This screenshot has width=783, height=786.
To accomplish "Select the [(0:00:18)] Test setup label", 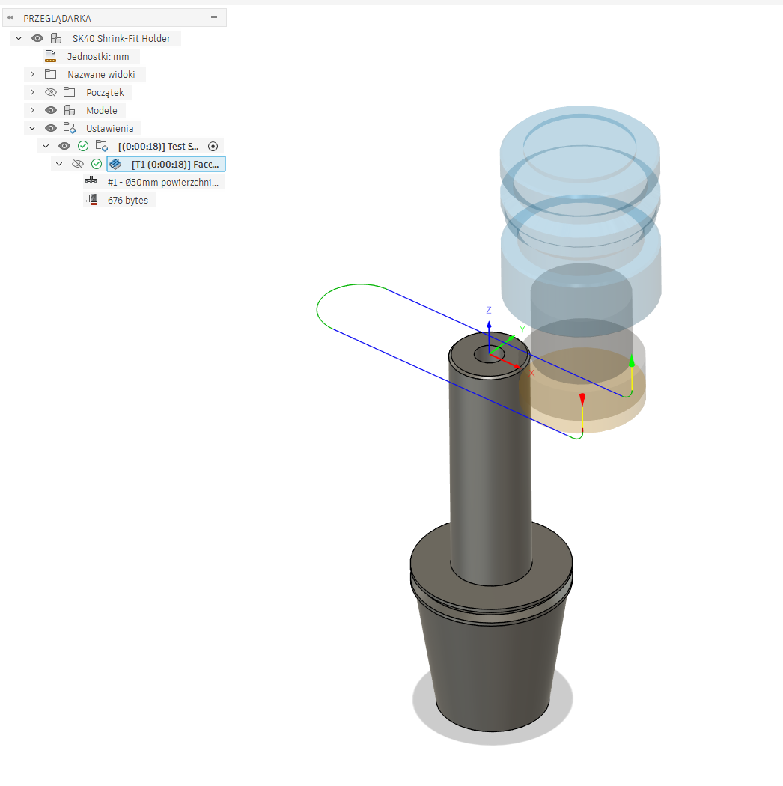I will click(x=159, y=147).
